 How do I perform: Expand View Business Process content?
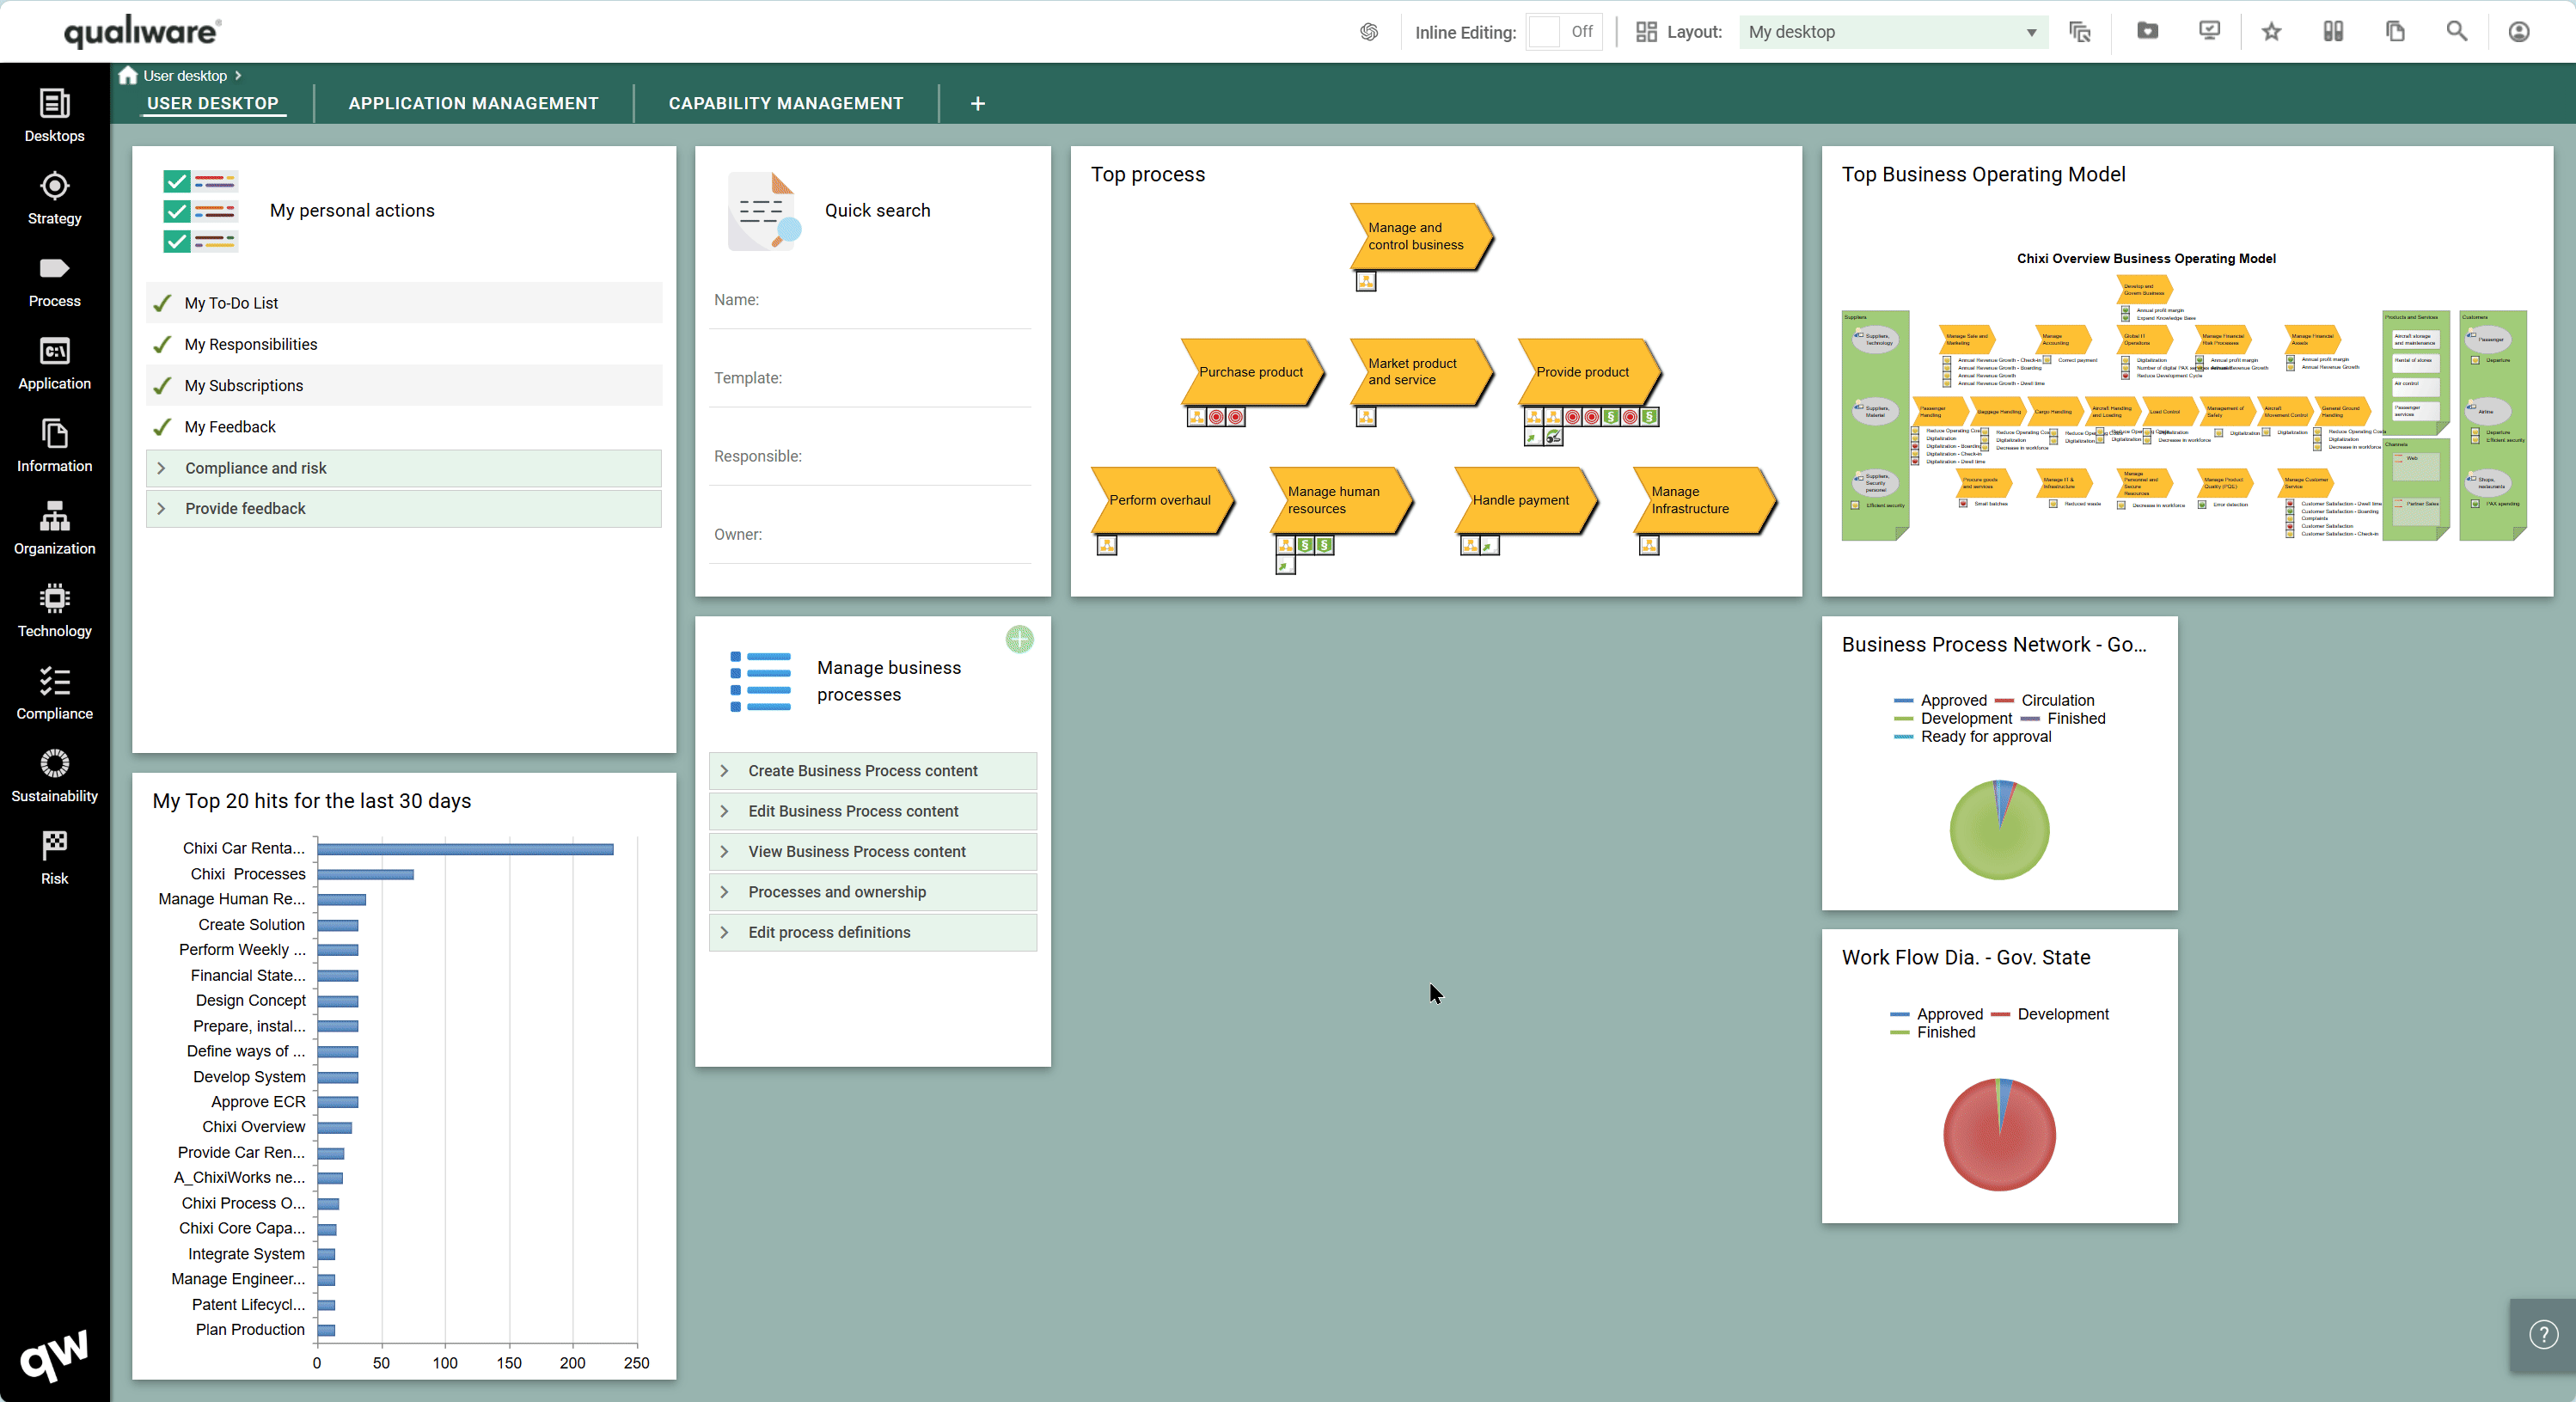pos(872,851)
